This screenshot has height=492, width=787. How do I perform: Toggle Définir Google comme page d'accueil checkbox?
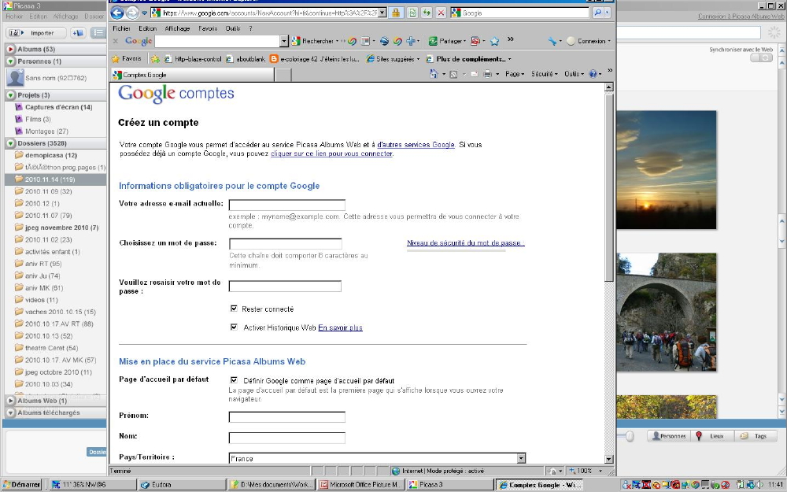234,380
